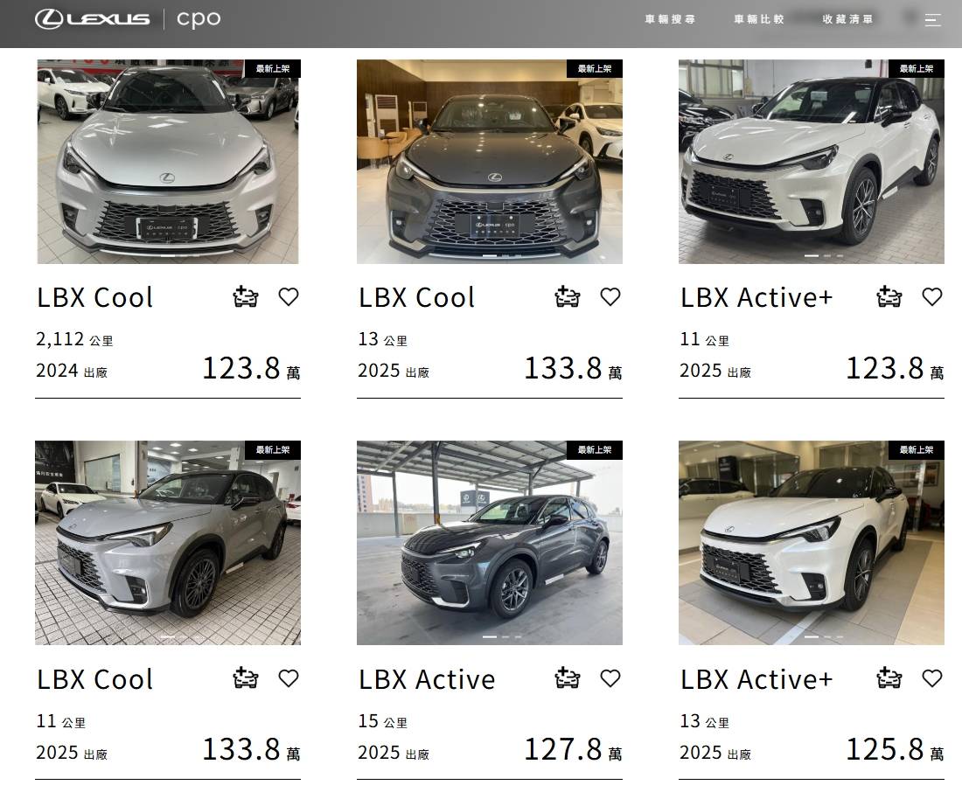
Task: Click the 133.8萬 price under the 11 公里 LBX Cool
Action: click(252, 749)
